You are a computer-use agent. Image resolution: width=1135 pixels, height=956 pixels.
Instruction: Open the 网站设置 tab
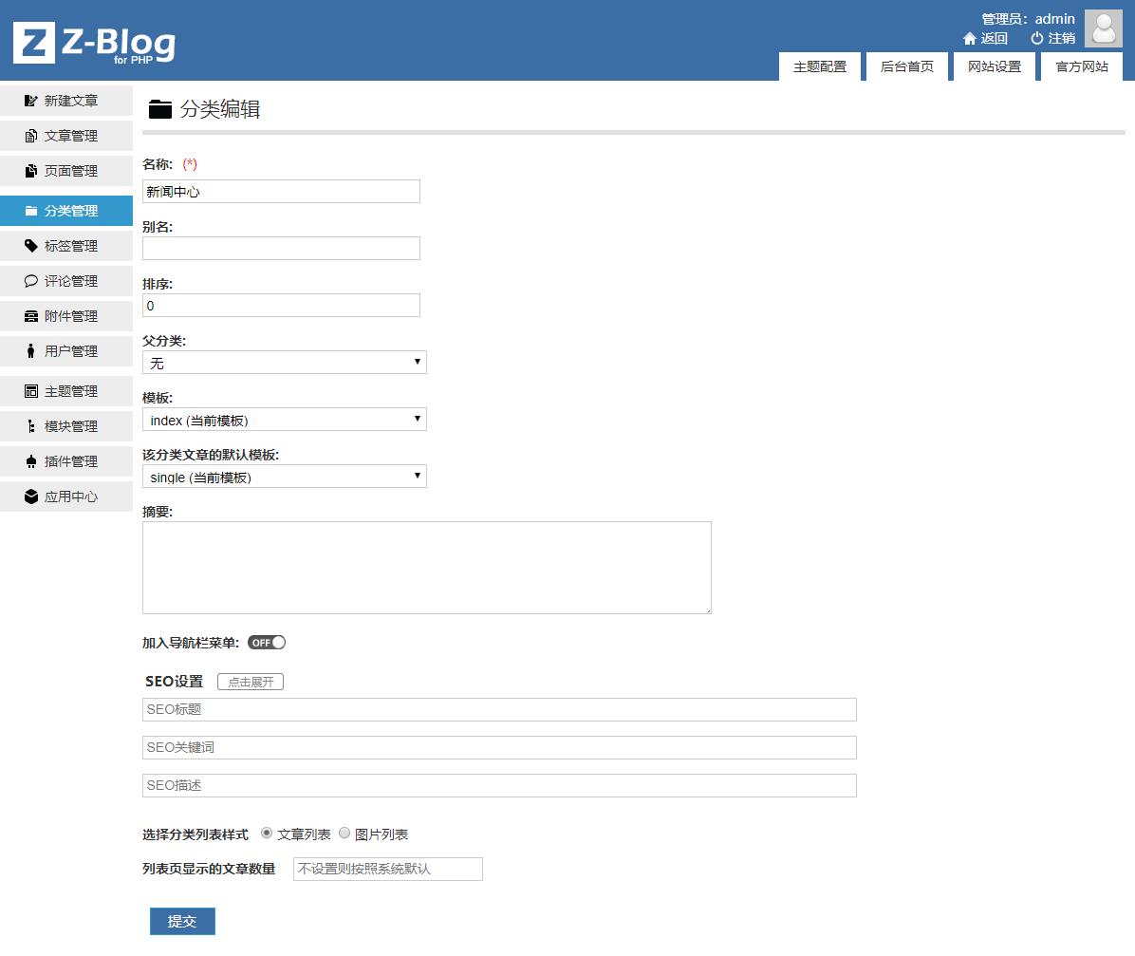995,66
